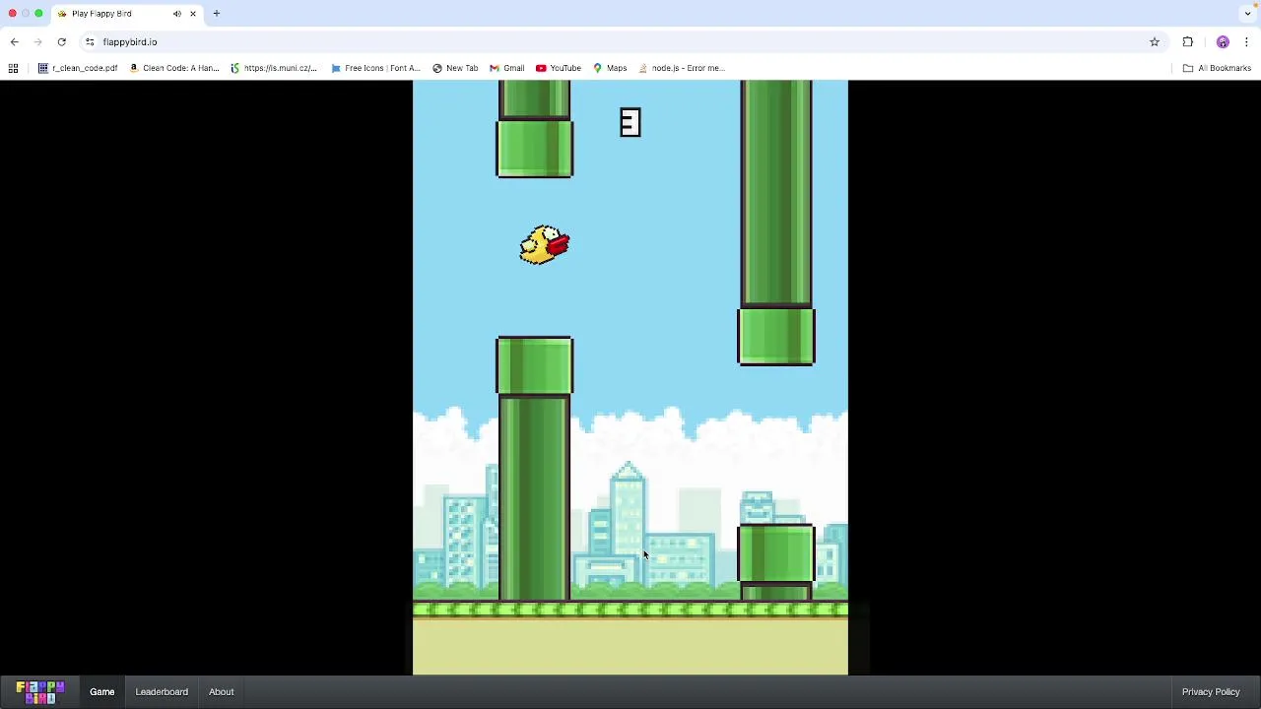This screenshot has height=709, width=1261.
Task: Open the is.muni.cz bookmark
Action: 274,68
